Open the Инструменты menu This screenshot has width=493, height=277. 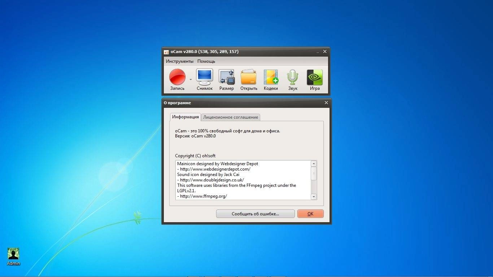point(180,61)
